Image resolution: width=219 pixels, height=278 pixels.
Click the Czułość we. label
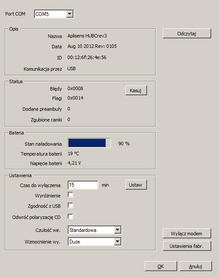coord(48,230)
